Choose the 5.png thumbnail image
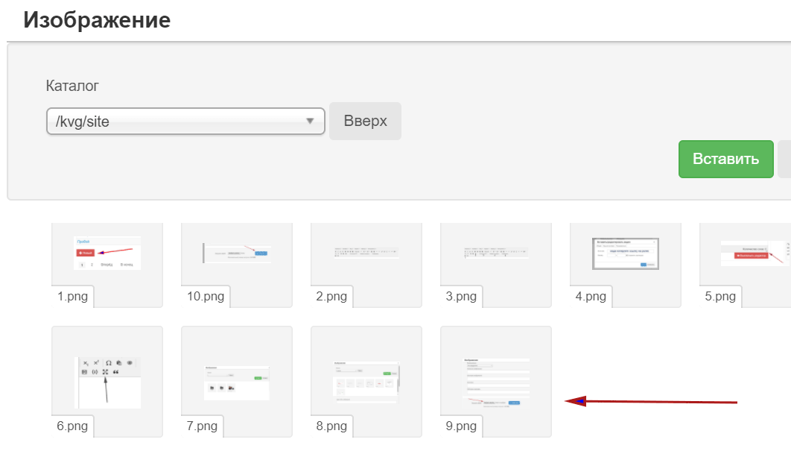Image resolution: width=791 pixels, height=454 pixels. coord(749,253)
